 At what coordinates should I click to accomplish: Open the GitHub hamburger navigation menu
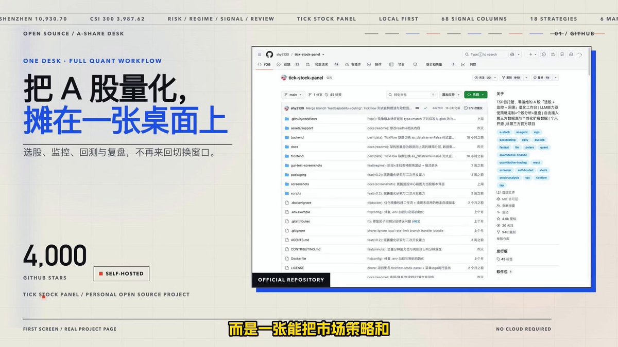click(x=259, y=54)
